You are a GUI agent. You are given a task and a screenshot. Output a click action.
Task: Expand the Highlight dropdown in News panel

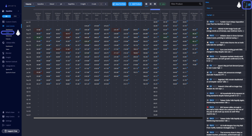(243, 15)
